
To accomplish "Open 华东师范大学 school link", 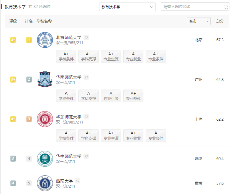I will coord(69,117).
